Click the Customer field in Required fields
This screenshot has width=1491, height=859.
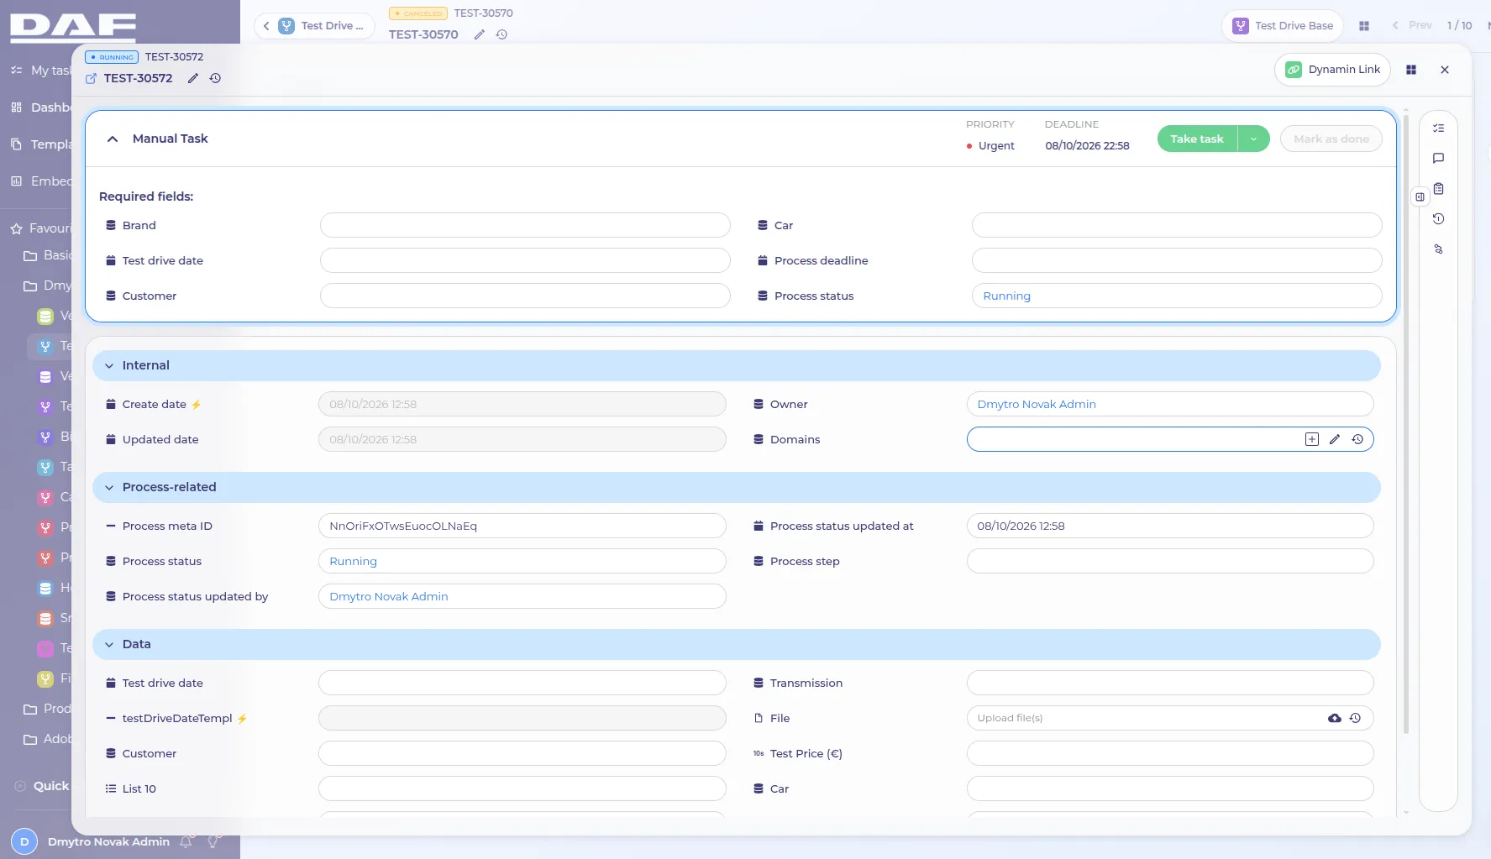525,296
